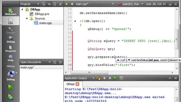Close the Application Output pane
Viewport: 181px width, 102px height.
[x=176, y=78]
